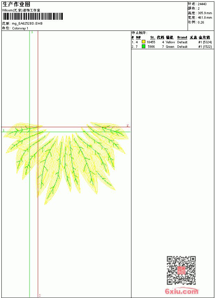Click the QR code image
Screen dimensions: 215x298
181,270
